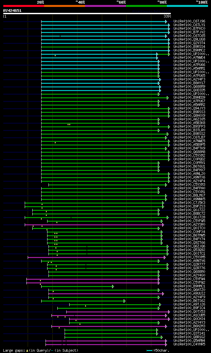Viewport: 211px width, 353px height.
Task: Click the purple alignment bar of UniRef100_C5YXM5
Action: tap(97, 257)
